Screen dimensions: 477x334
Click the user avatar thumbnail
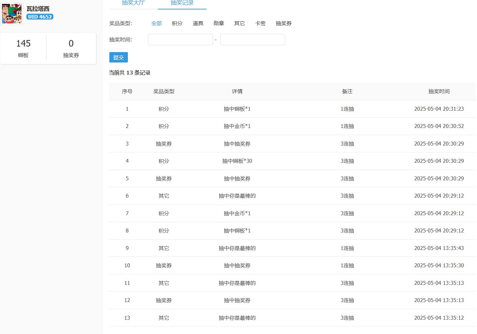click(x=12, y=14)
